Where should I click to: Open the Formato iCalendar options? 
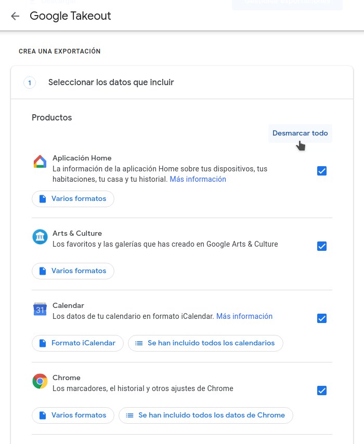coord(77,343)
